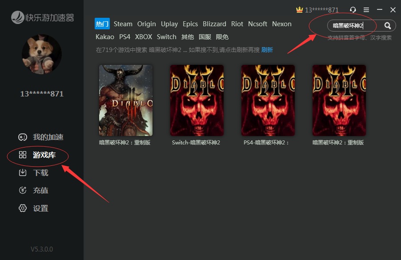401x260 pixels.
Task: Click the V5.3.0.0 version text
Action: click(42, 249)
